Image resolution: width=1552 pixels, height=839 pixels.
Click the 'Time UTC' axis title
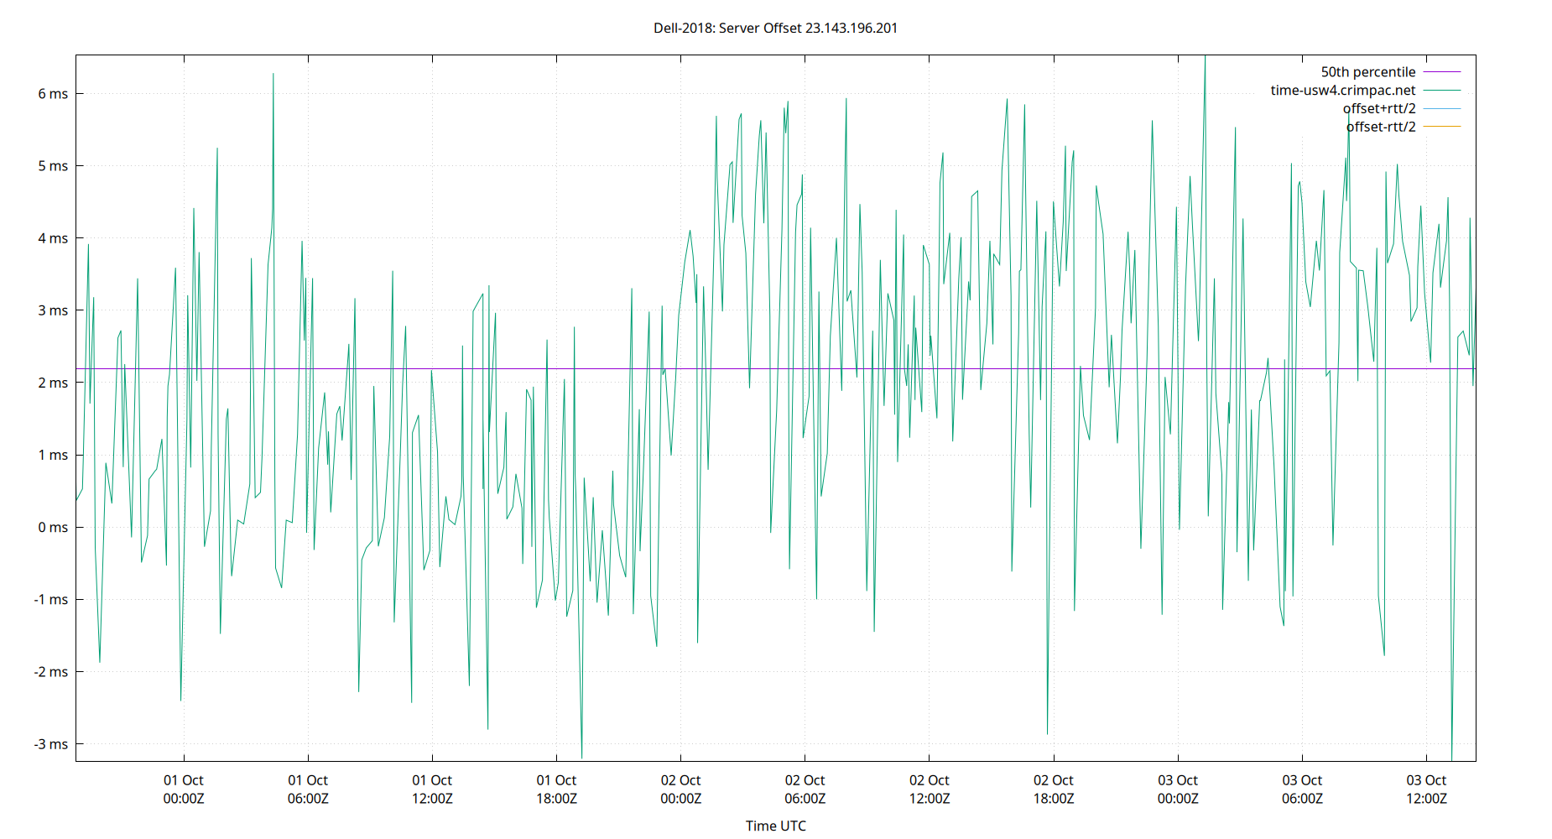click(776, 826)
